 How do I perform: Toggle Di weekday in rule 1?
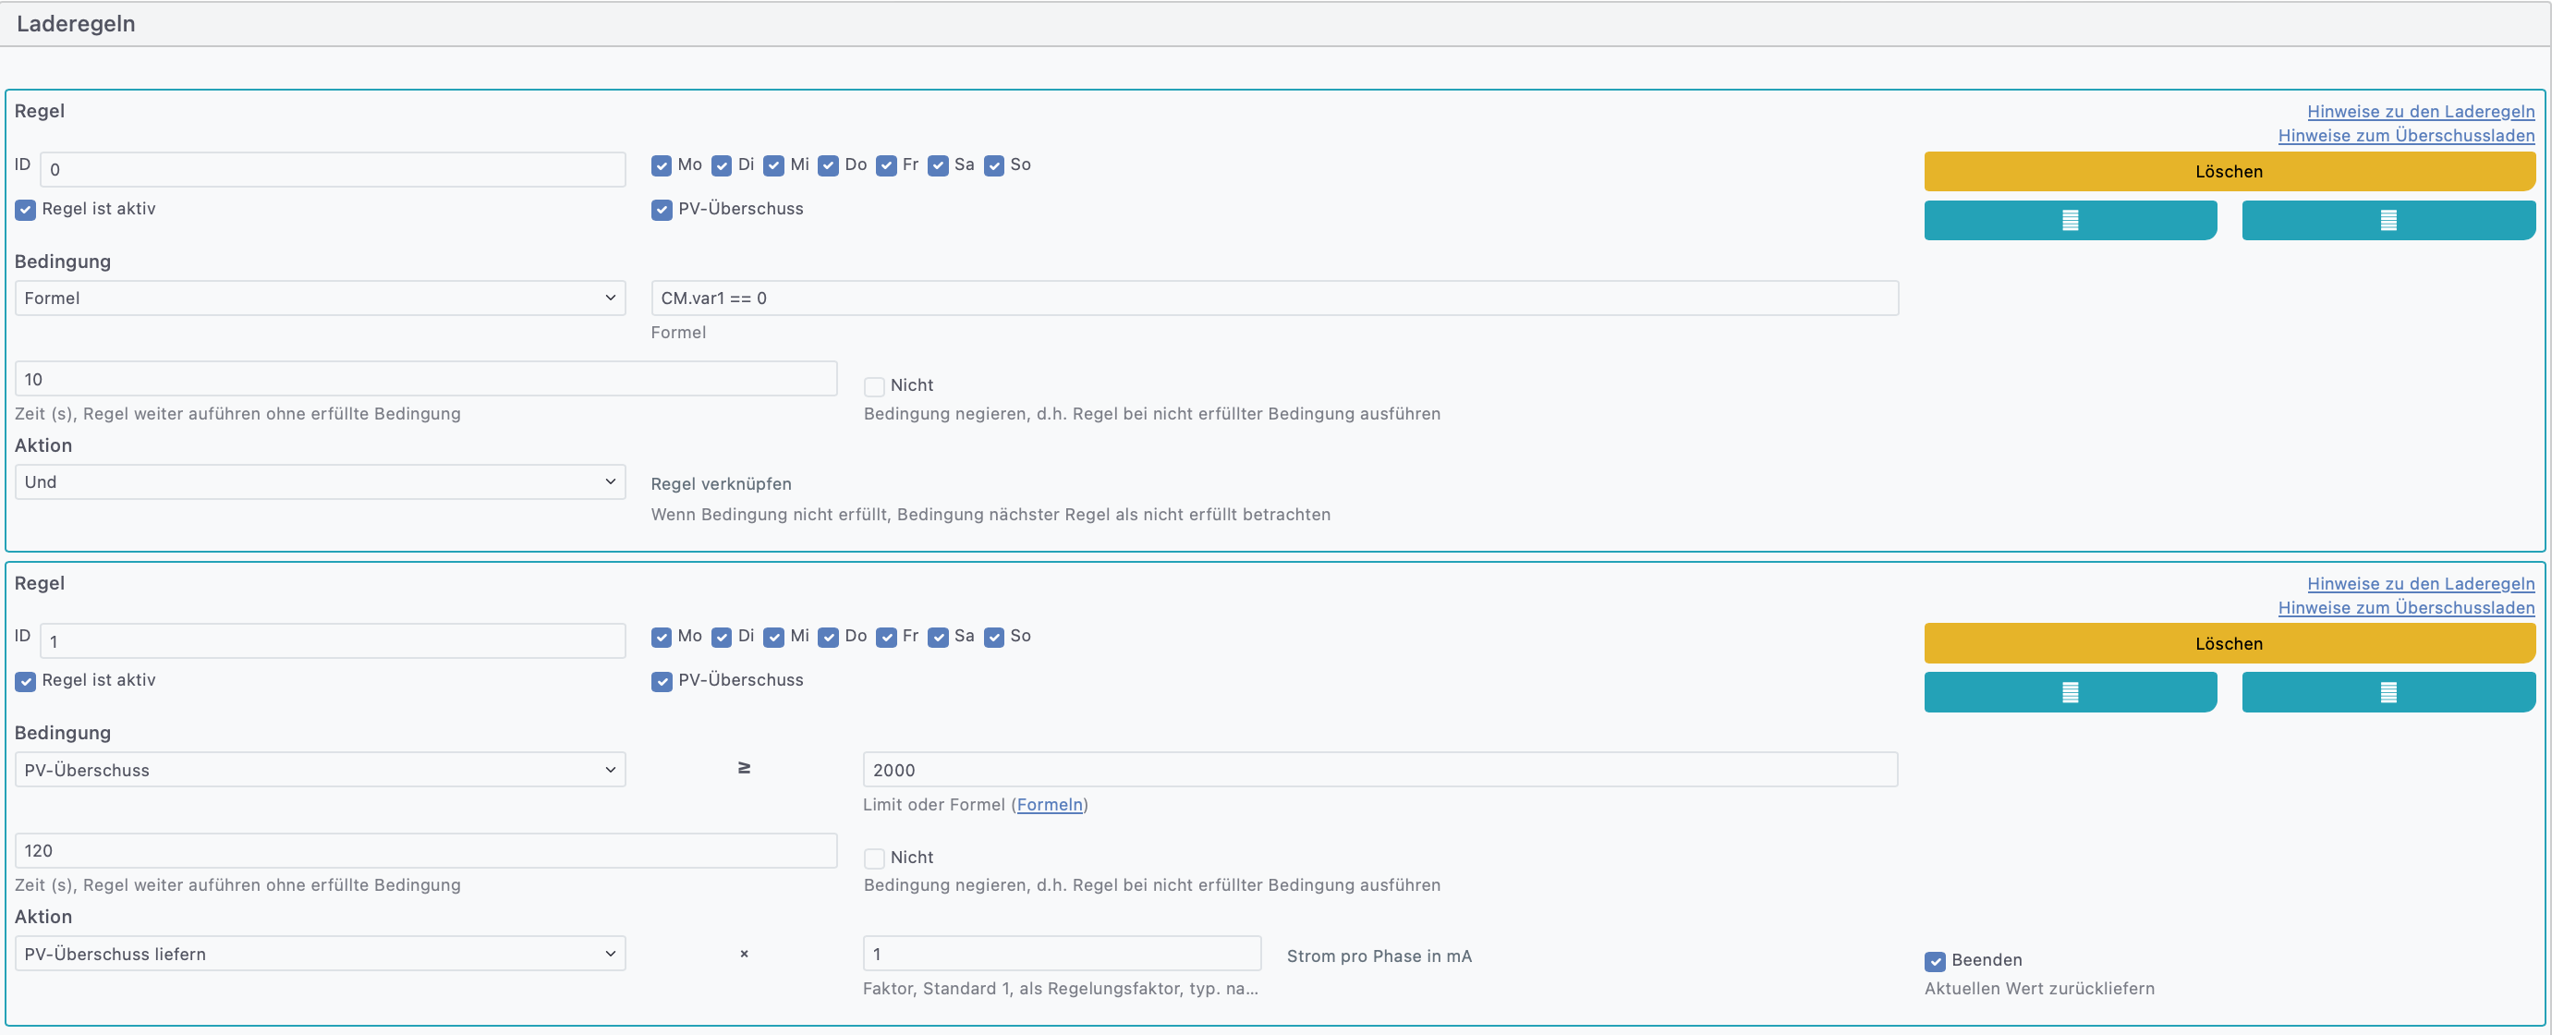click(x=721, y=638)
